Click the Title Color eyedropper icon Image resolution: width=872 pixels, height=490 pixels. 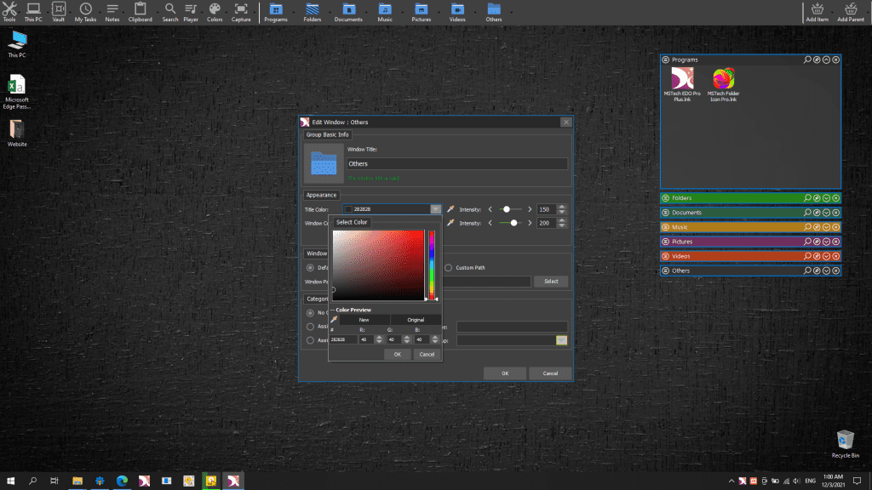451,209
